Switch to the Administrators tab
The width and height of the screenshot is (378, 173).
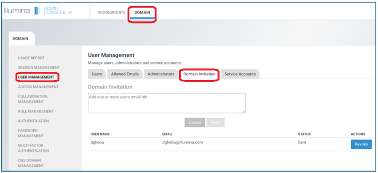161,74
